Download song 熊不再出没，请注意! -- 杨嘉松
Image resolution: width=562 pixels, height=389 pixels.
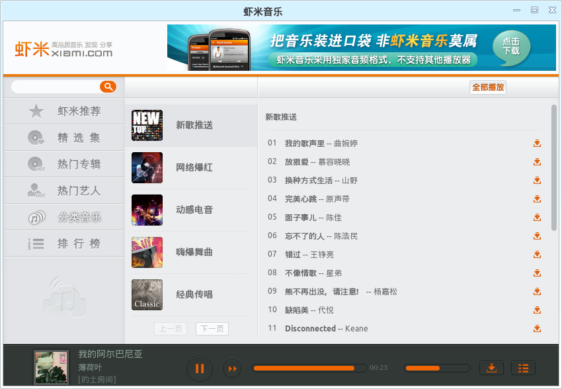pyautogui.click(x=537, y=292)
